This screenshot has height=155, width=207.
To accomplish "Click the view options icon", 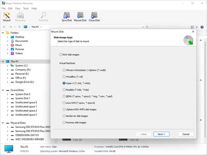I will coord(192,27).
